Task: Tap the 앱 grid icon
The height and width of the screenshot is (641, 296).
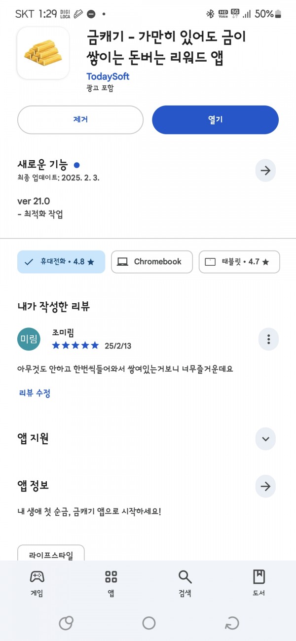Action: pyautogui.click(x=111, y=576)
